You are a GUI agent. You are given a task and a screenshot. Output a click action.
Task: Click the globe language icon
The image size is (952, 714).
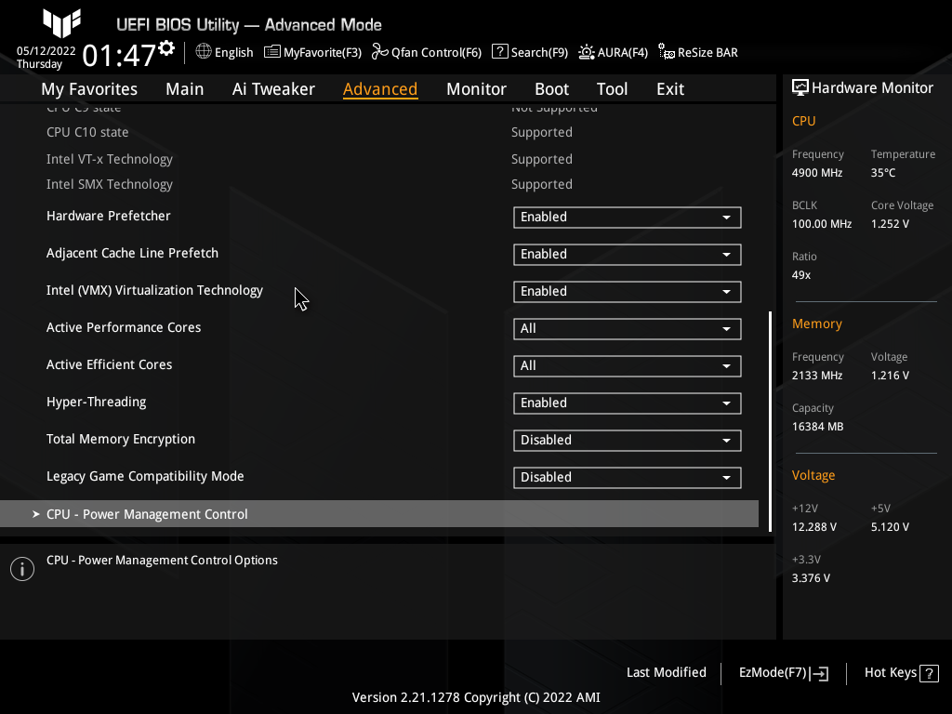(x=204, y=52)
